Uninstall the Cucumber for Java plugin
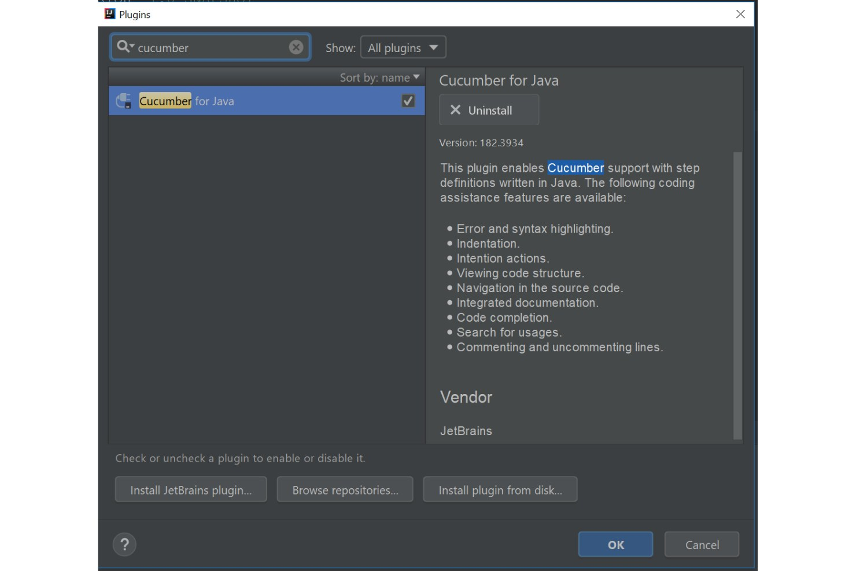This screenshot has width=856, height=571. pos(489,109)
